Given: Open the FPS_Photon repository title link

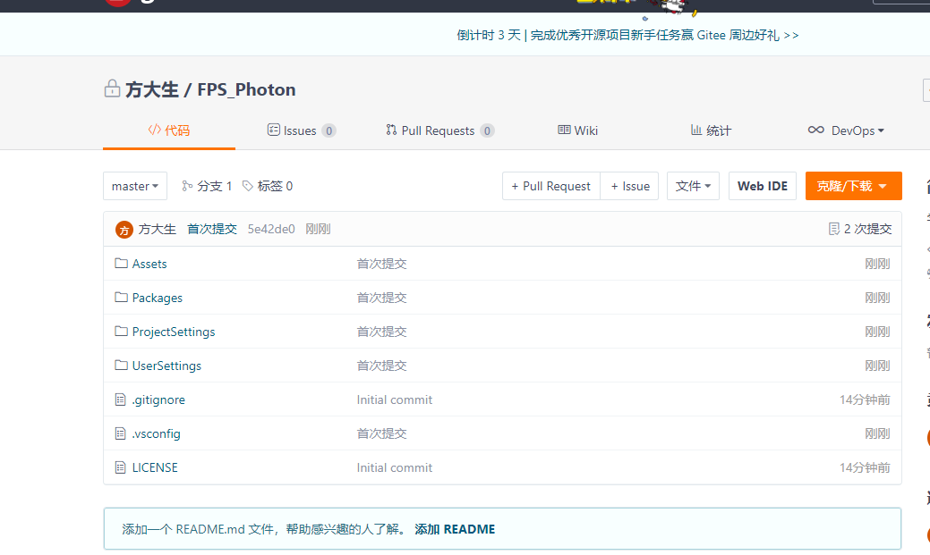Looking at the screenshot, I should coord(246,89).
